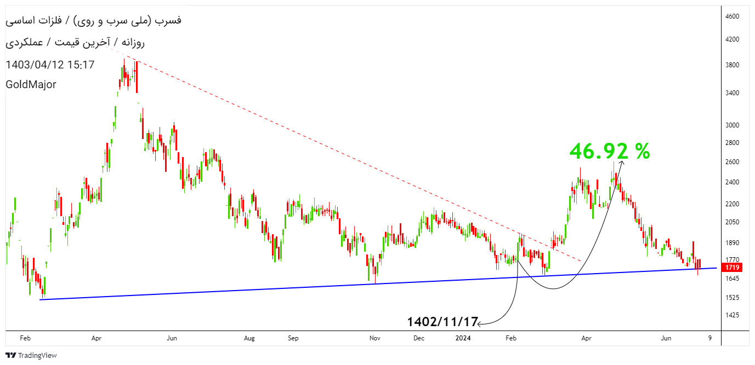755x365 pixels.
Task: Click the GoldMajor label text
Action: tap(31, 85)
